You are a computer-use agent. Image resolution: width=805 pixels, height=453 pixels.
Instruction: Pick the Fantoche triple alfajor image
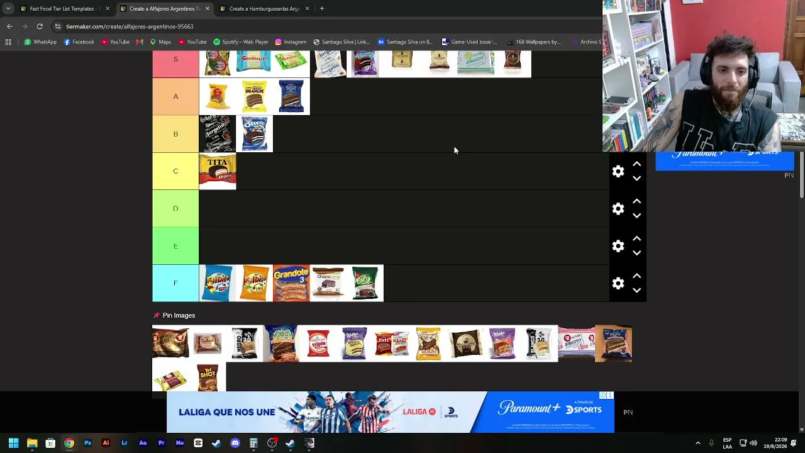tap(318, 344)
